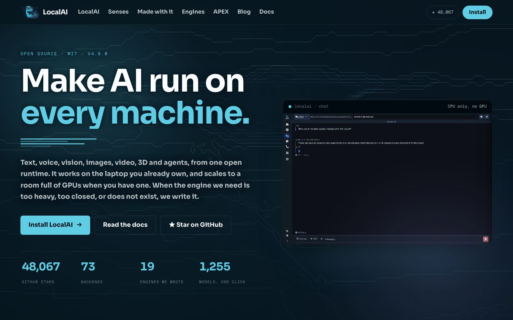The image size is (513, 320).
Task: Click the home icon in chat sidebar
Action: [x=287, y=124]
